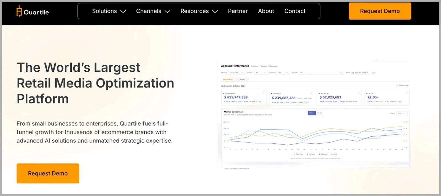Open the Currency dropdown showing USD

point(283,73)
